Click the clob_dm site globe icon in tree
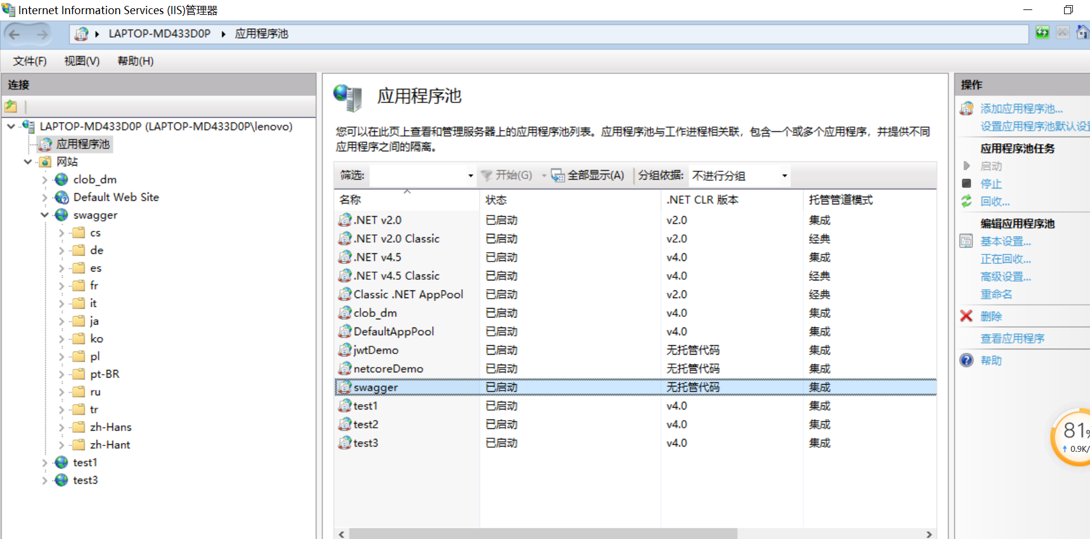The height and width of the screenshot is (539, 1090). [61, 180]
